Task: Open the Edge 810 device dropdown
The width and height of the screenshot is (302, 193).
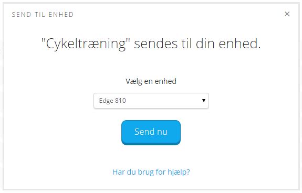Action: point(151,101)
